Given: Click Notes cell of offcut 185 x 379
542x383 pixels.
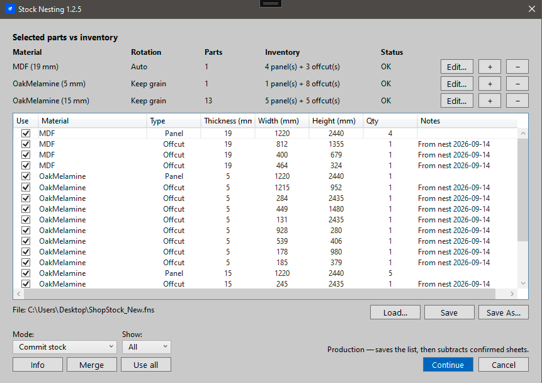Looking at the screenshot, I should click(x=467, y=262).
